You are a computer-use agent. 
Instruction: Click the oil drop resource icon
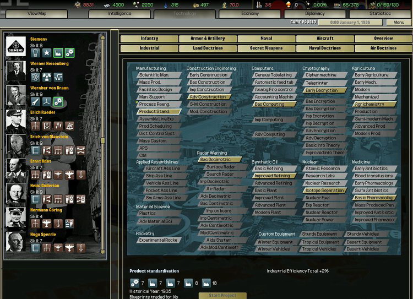pyautogui.click(x=166, y=5)
